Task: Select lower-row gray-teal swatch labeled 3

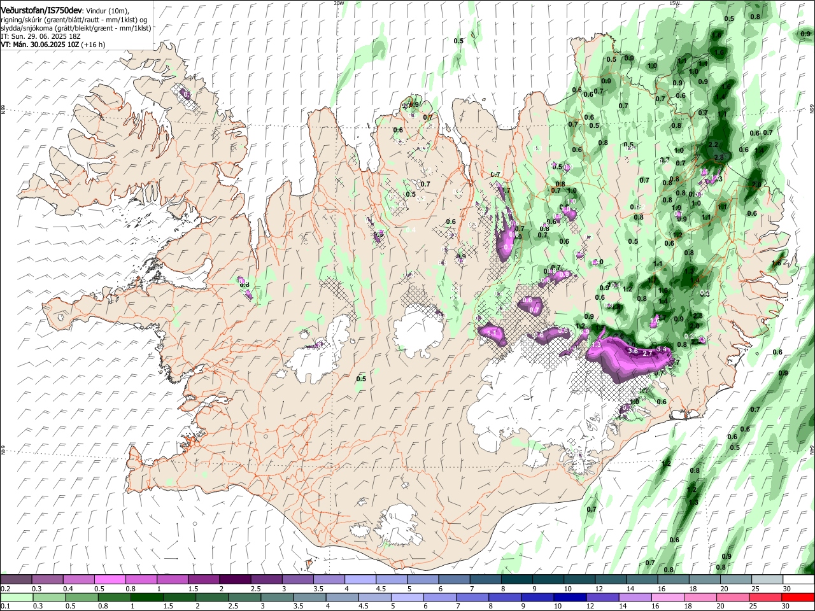Action: [x=276, y=597]
